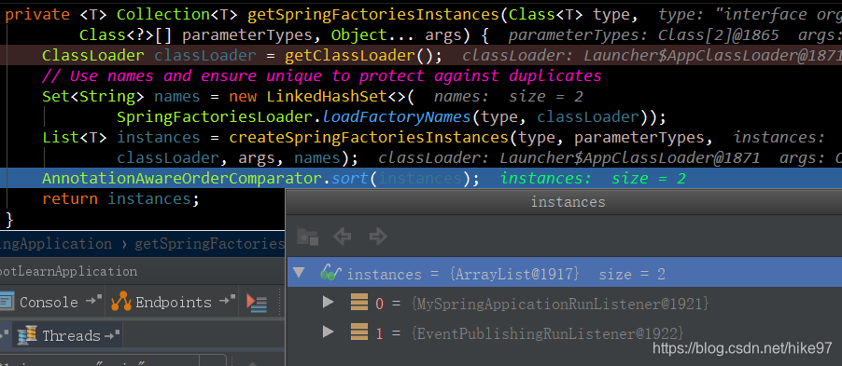The height and width of the screenshot is (366, 842).
Task: Click the 'Use names and ensure unique' comment
Action: (x=321, y=75)
